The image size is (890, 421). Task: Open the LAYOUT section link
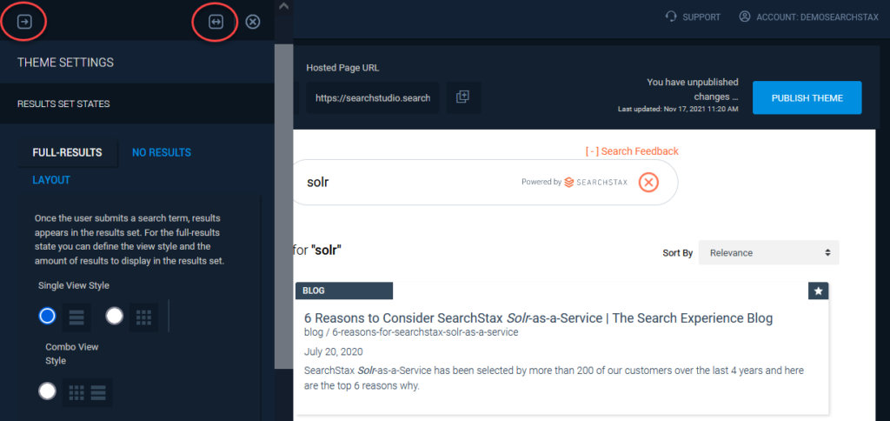(x=51, y=180)
